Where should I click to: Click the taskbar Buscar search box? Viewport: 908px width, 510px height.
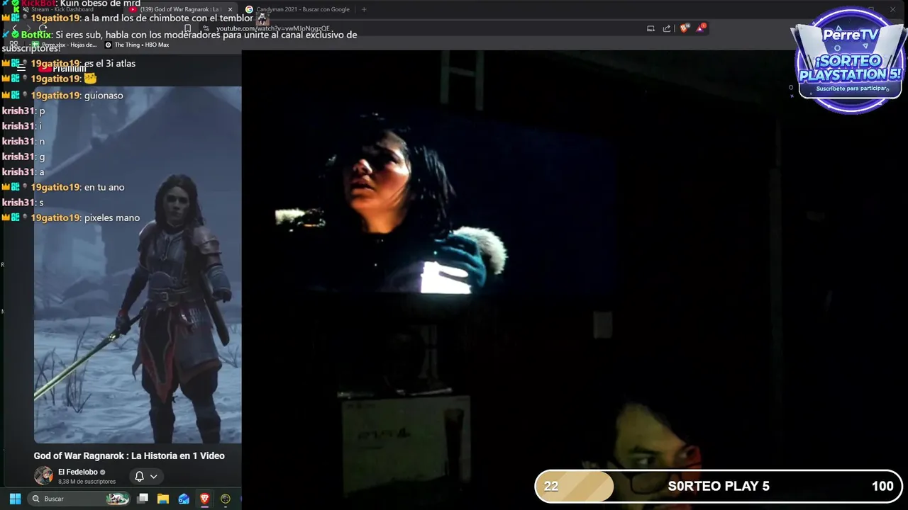click(79, 499)
